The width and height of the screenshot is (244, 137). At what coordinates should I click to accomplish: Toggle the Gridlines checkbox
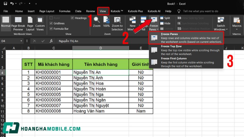[51, 23]
